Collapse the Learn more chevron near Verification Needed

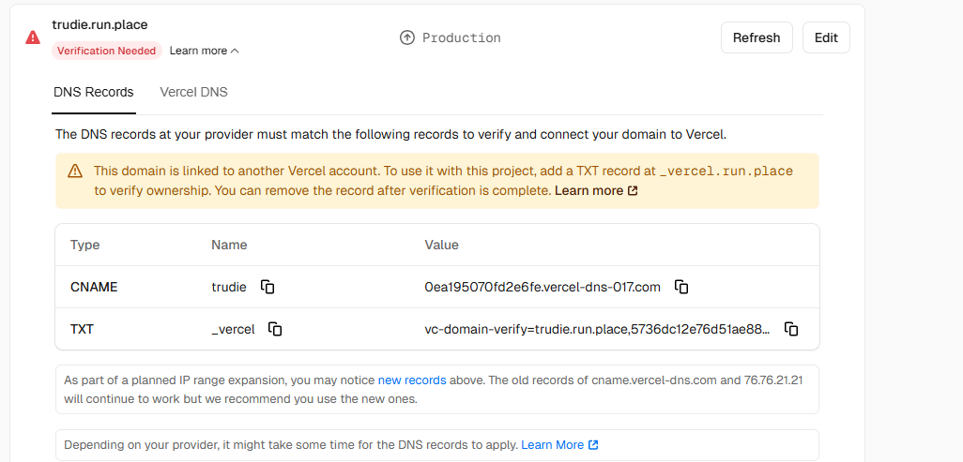235,52
